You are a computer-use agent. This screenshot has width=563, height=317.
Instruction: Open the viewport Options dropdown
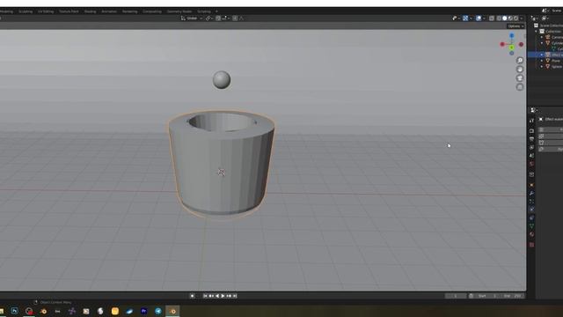point(515,26)
